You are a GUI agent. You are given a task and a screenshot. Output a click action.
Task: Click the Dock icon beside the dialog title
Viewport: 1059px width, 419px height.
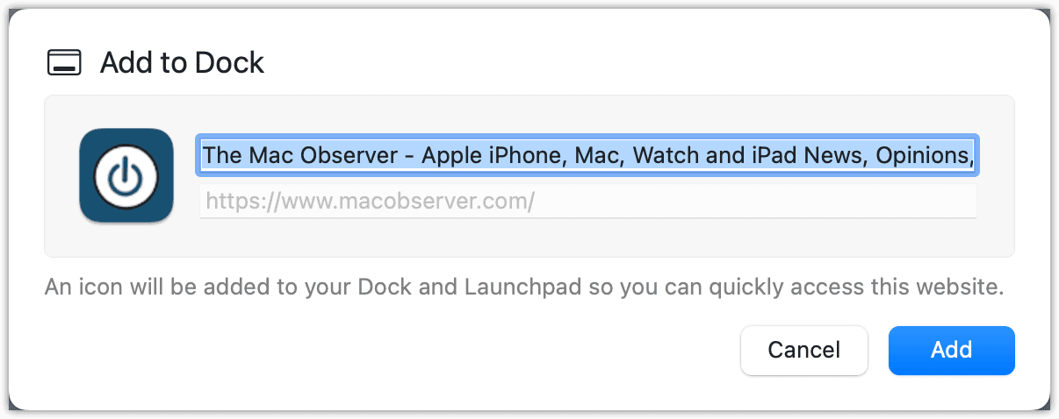click(64, 63)
